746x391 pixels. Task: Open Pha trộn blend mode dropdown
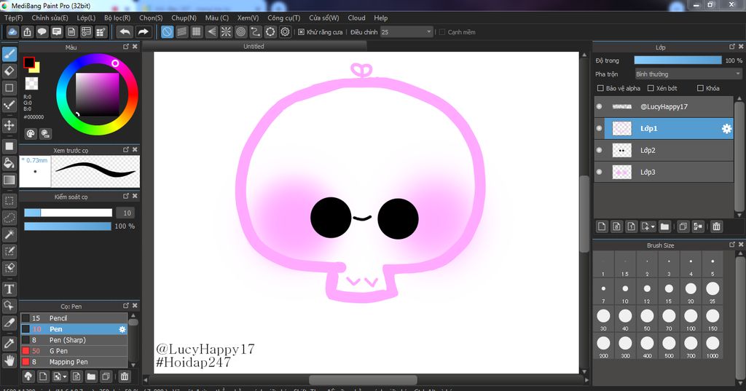click(x=688, y=74)
